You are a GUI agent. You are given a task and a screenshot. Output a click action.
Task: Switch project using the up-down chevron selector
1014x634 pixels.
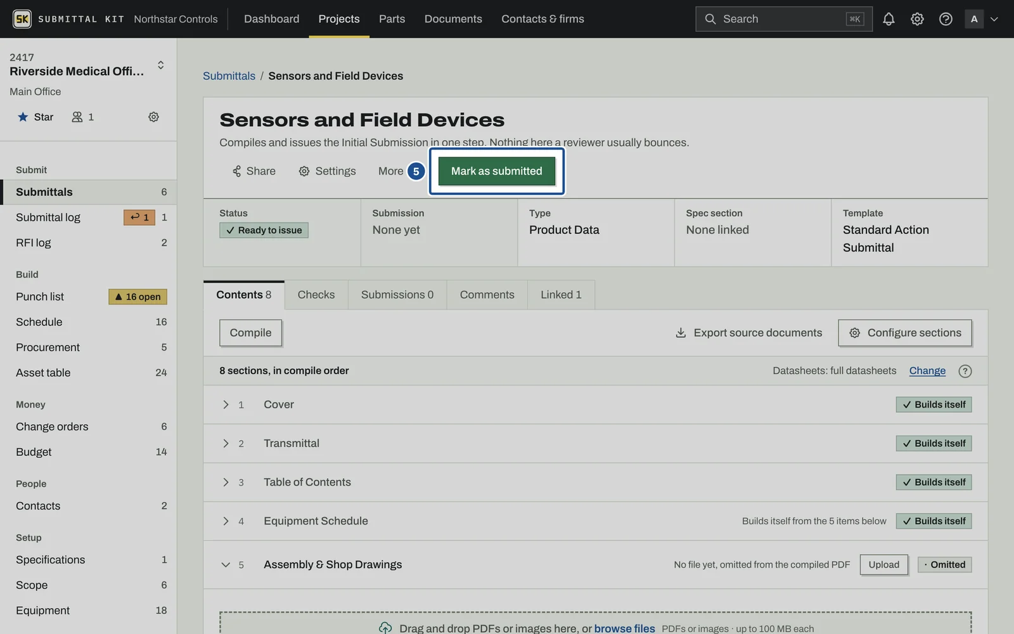tap(161, 65)
